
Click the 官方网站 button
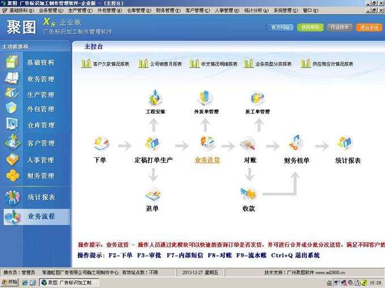pos(280,27)
